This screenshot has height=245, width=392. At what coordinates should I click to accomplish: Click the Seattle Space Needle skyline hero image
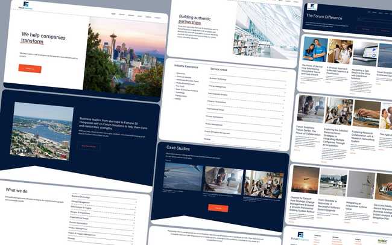[125, 57]
